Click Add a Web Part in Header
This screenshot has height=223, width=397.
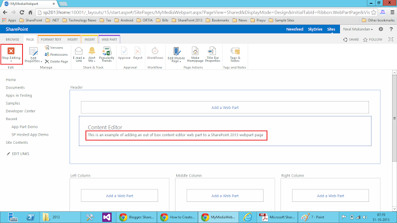click(225, 107)
